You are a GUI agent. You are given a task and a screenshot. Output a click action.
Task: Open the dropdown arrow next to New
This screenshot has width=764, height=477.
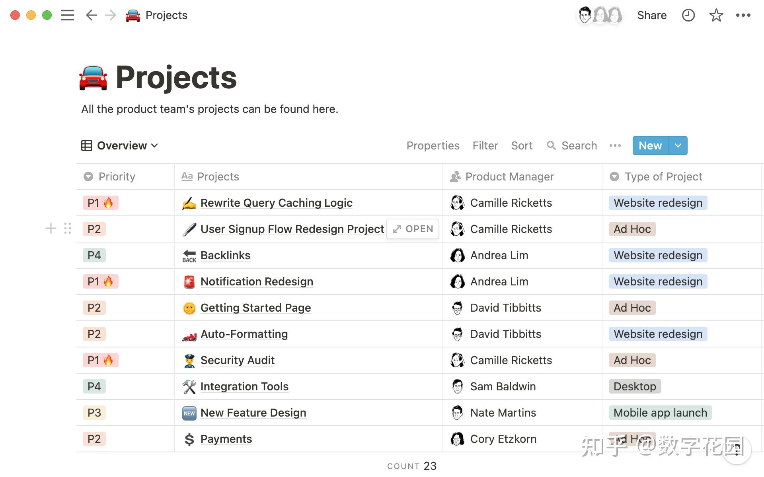tap(678, 145)
